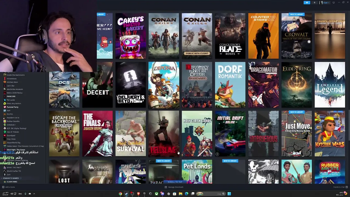Open the Intravenous game cover
350x197 pixels.
(263, 134)
